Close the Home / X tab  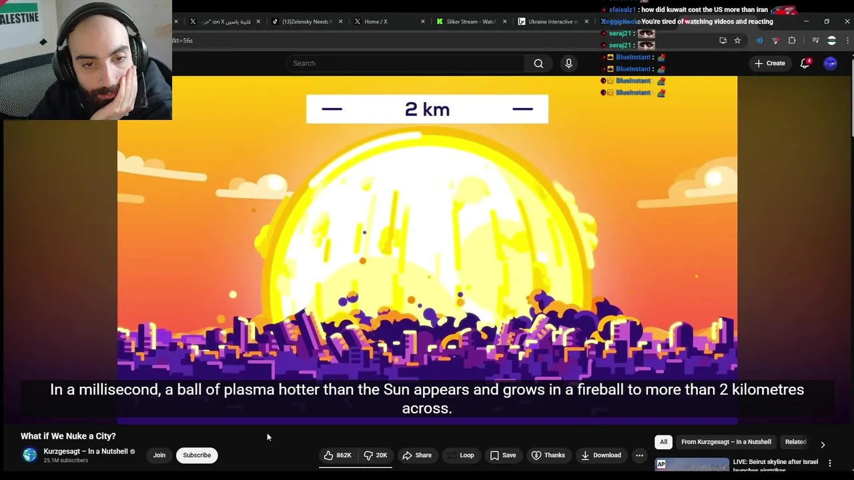point(423,21)
